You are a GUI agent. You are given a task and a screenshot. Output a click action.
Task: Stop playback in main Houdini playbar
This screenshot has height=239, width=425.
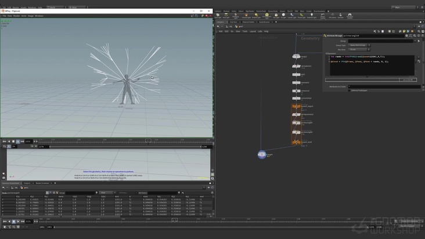click(x=14, y=222)
